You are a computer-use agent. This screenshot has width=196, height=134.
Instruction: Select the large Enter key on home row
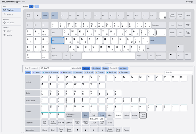click(x=158, y=40)
